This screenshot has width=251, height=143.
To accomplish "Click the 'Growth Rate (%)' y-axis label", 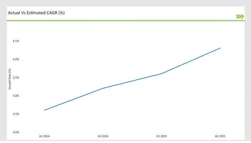I will 10,79.
